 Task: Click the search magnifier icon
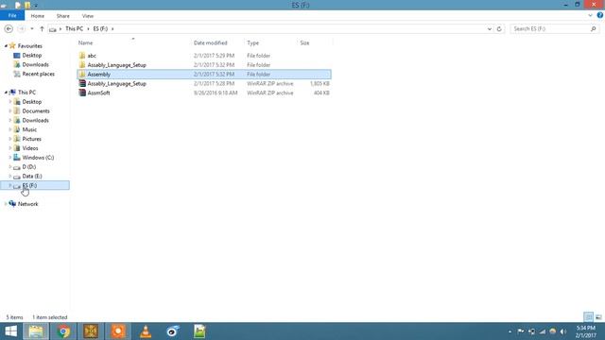click(x=593, y=29)
